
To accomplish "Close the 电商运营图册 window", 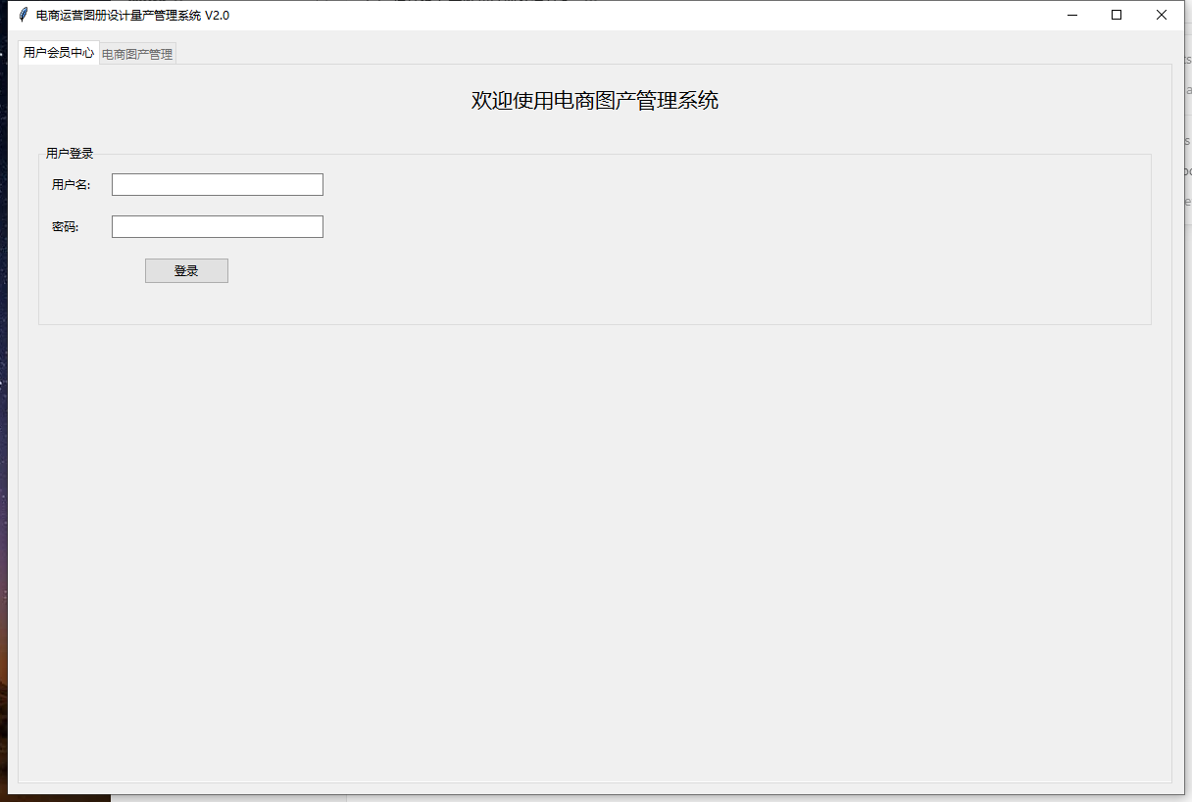I will [x=1162, y=15].
